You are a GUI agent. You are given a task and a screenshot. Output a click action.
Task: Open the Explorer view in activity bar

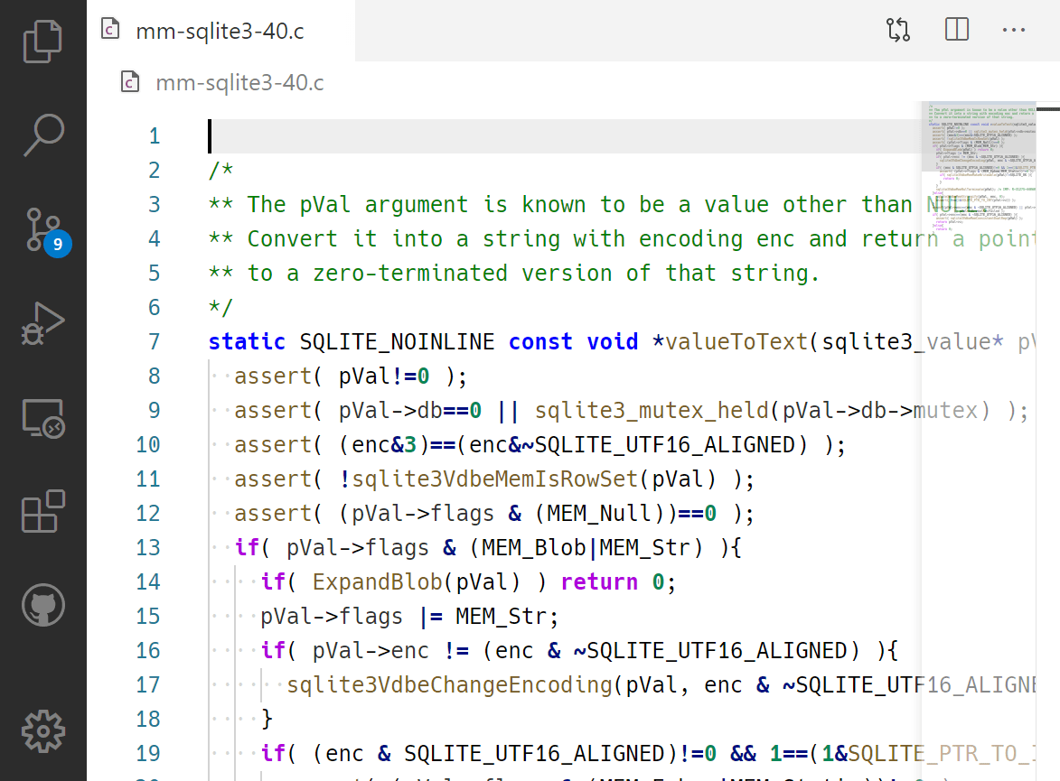click(42, 42)
